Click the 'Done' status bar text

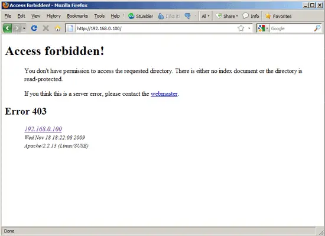tap(9, 231)
